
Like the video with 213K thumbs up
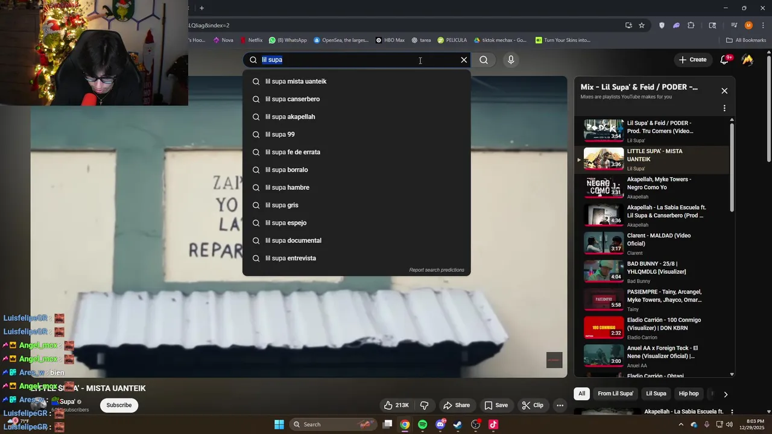(396, 405)
